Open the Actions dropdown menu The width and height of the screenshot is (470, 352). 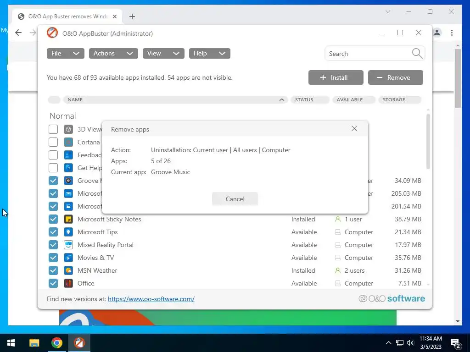(113, 53)
